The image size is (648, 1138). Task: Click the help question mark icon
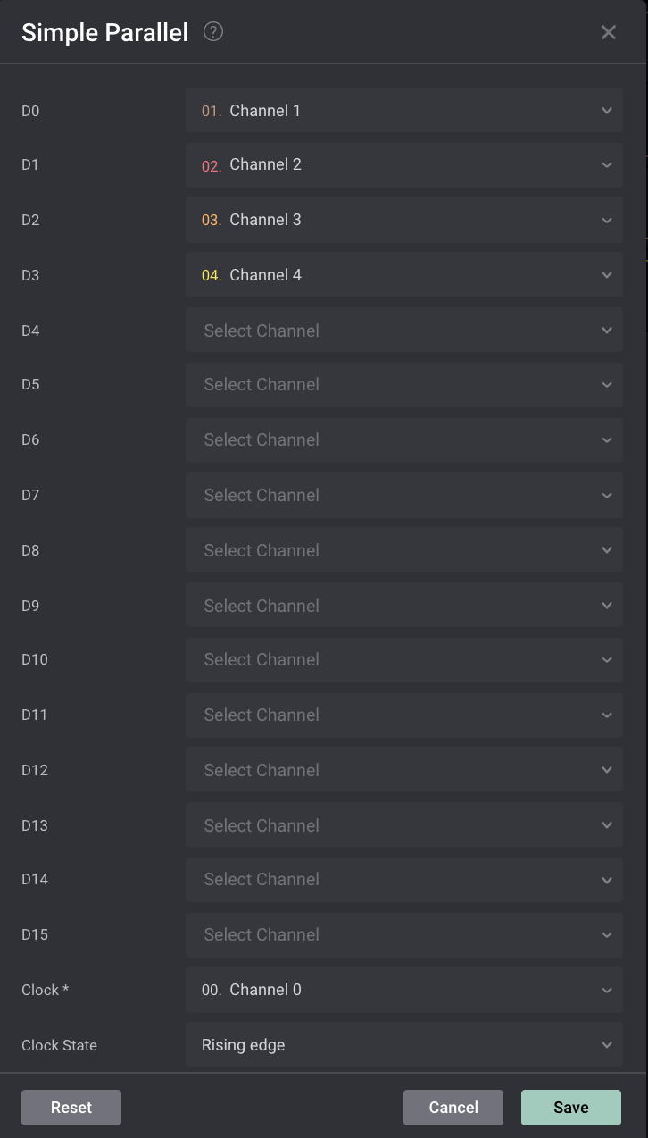pos(213,32)
